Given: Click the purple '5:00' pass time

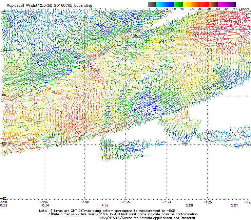Looking at the screenshot, I should tap(189, 205).
